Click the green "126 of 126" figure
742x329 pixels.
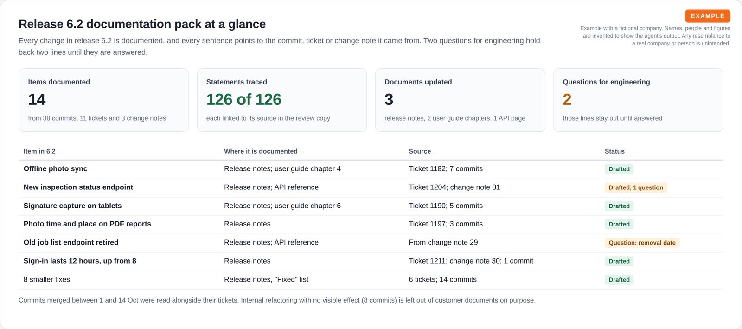tap(244, 99)
